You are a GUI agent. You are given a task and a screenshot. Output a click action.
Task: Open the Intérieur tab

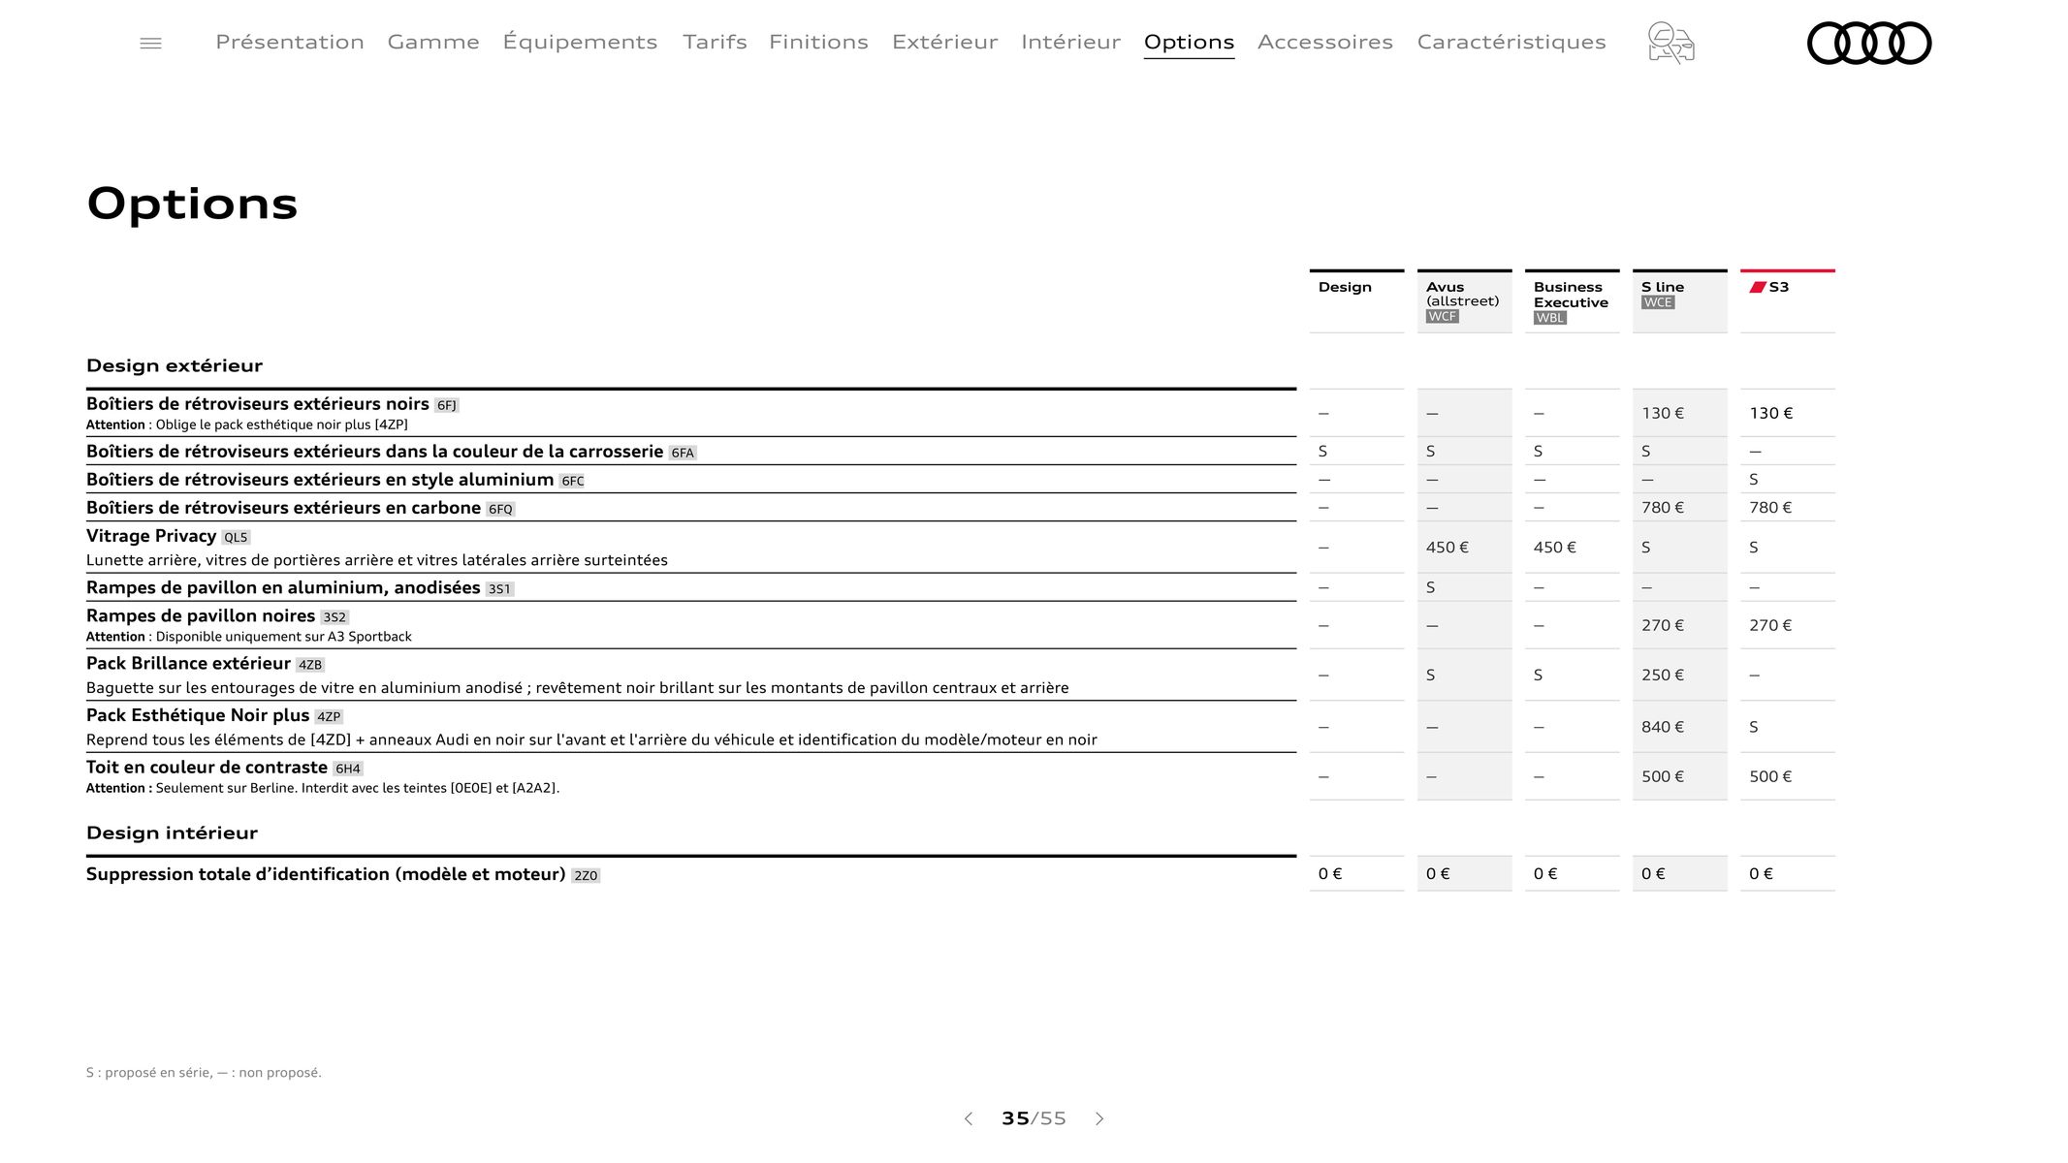click(1070, 42)
